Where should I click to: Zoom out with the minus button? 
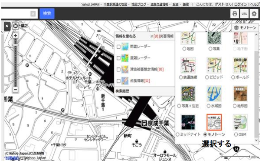click(15, 90)
